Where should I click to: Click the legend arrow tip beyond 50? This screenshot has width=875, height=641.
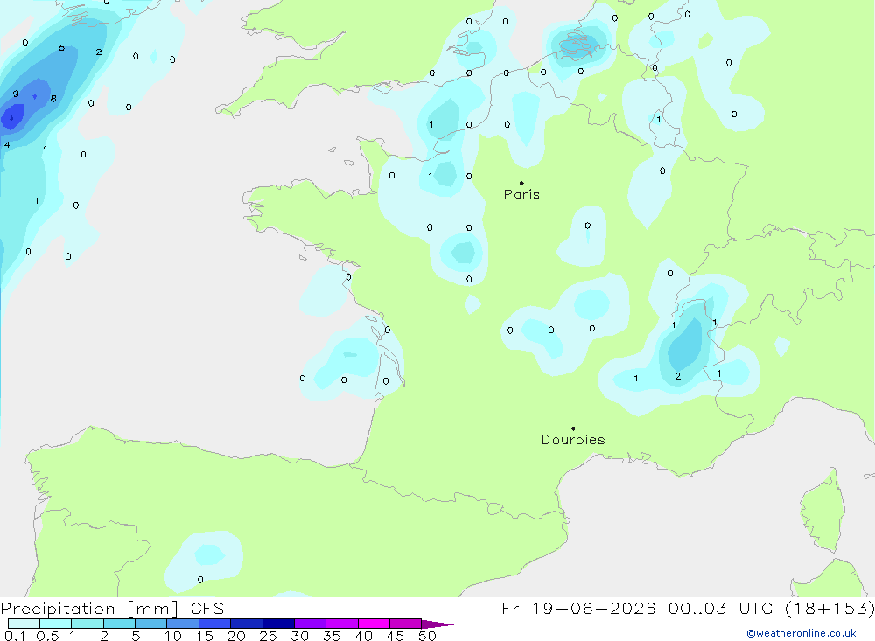point(438,624)
